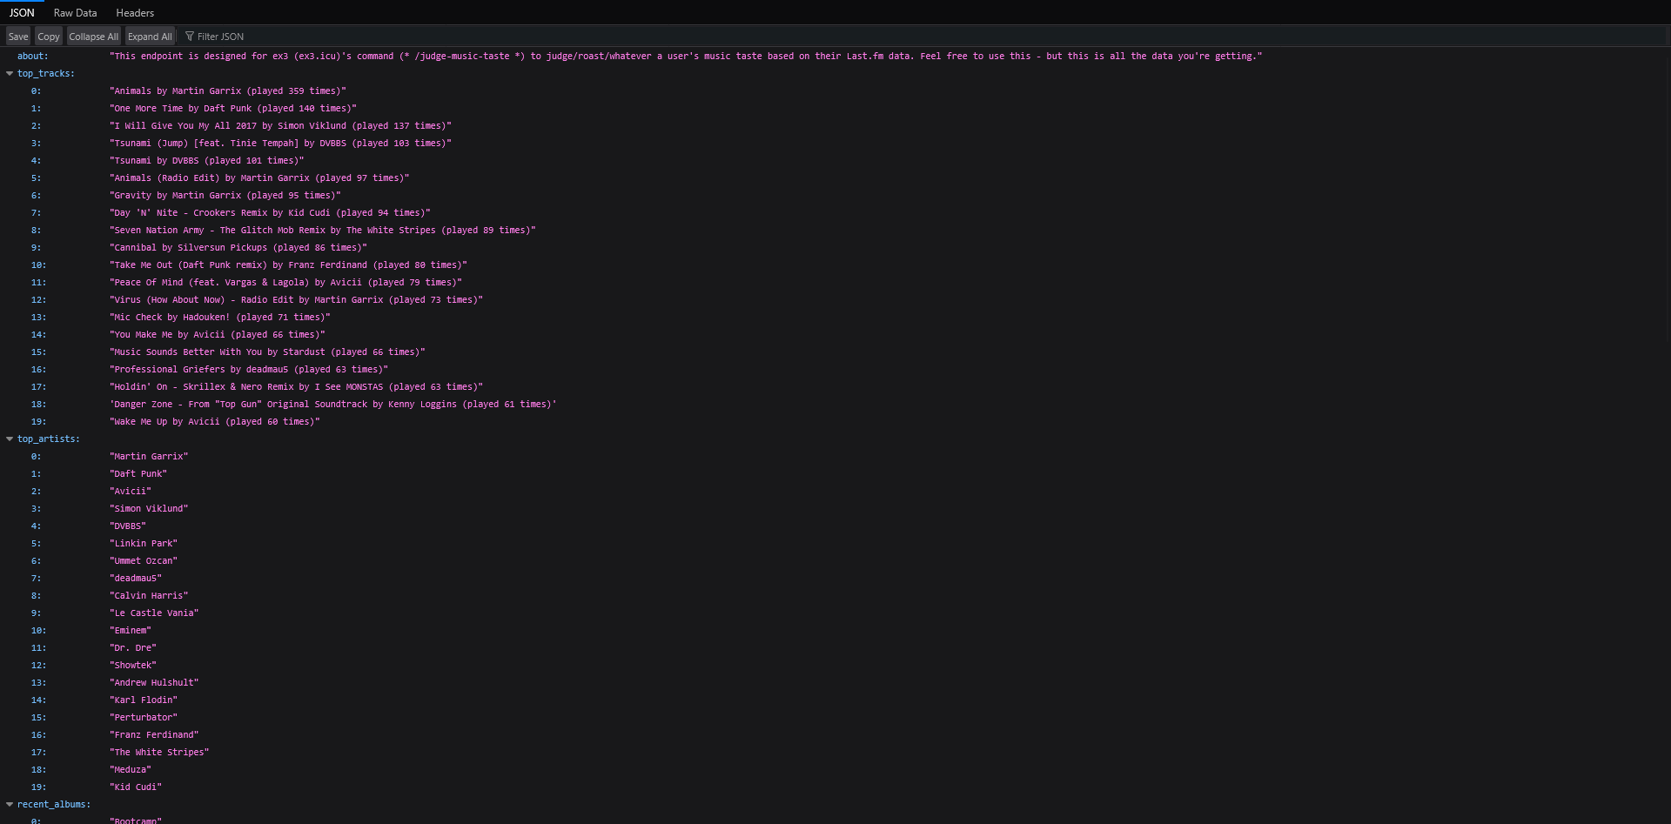Select the top_tracks key label
This screenshot has width=1671, height=824.
[46, 74]
